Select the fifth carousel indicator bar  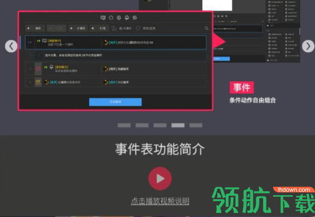[x=196, y=125]
